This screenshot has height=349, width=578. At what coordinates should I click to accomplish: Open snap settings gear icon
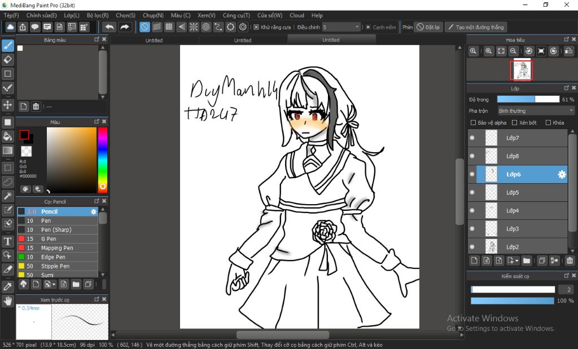[243, 27]
